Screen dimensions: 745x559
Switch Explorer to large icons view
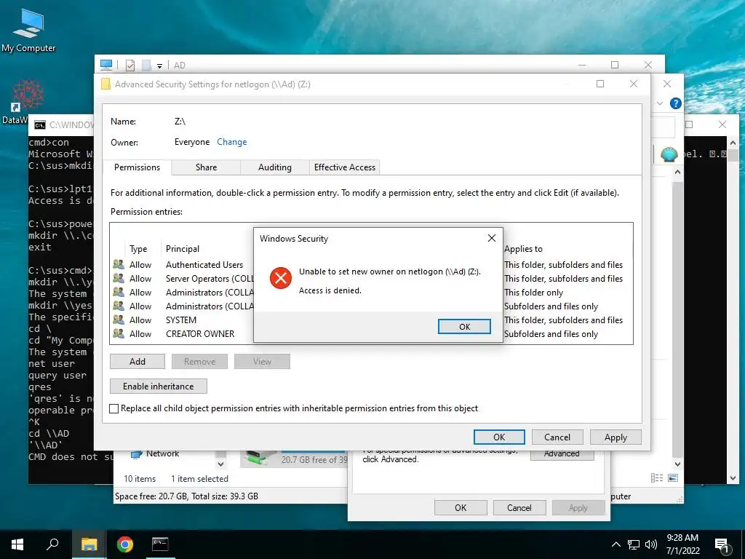673,477
